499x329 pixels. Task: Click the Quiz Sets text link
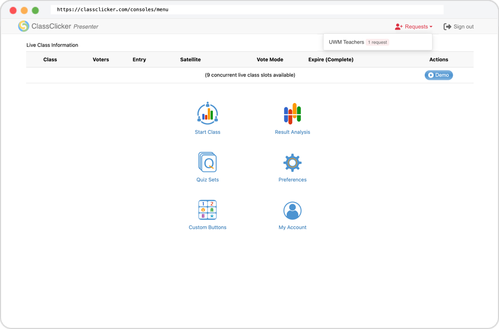pyautogui.click(x=208, y=180)
